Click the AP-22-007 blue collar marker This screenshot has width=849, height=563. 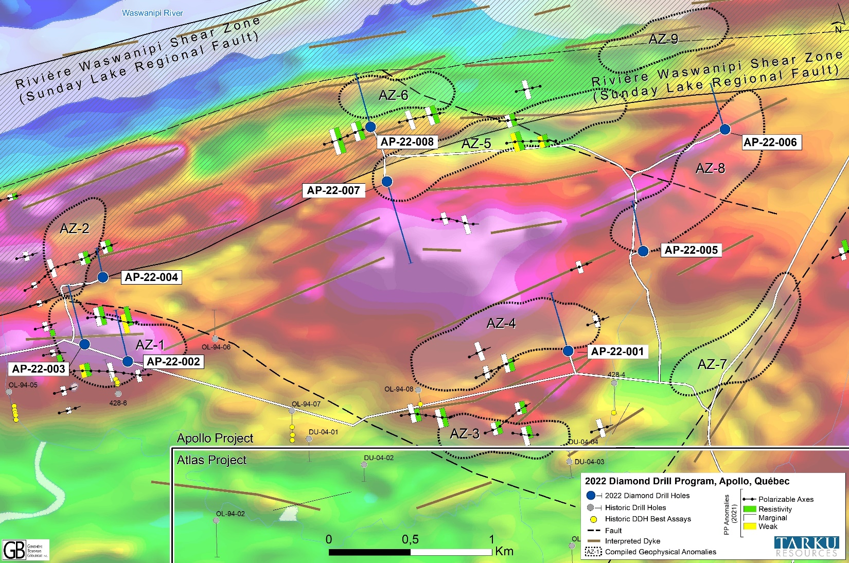click(x=387, y=181)
